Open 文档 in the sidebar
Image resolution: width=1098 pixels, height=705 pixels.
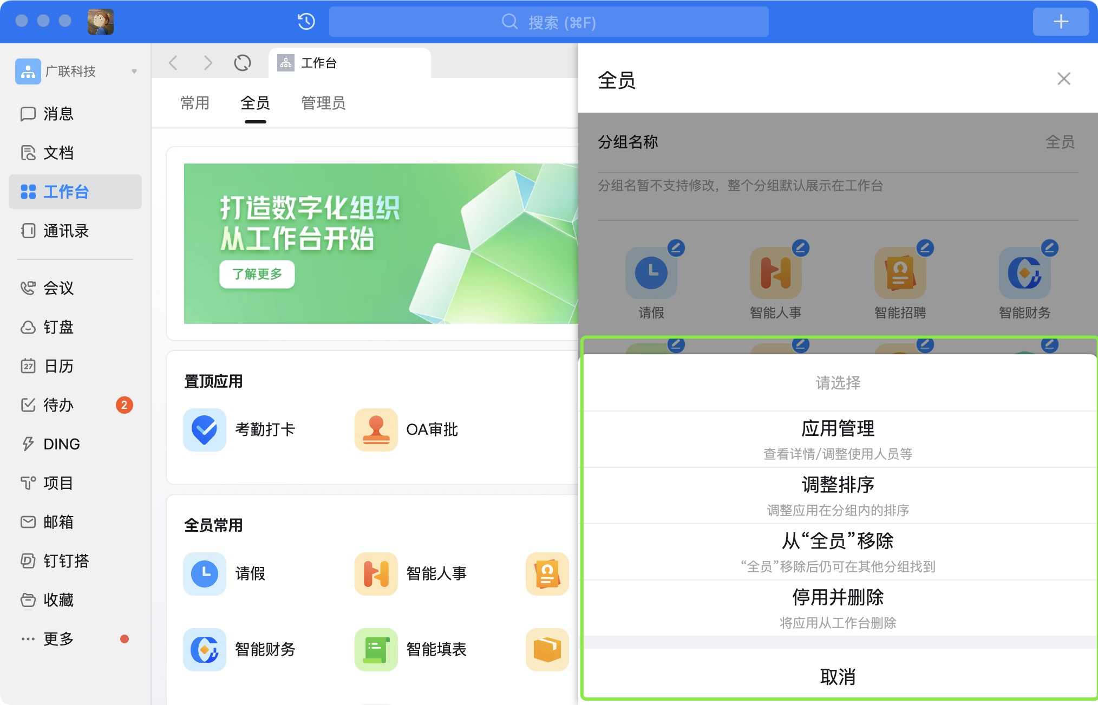click(75, 153)
